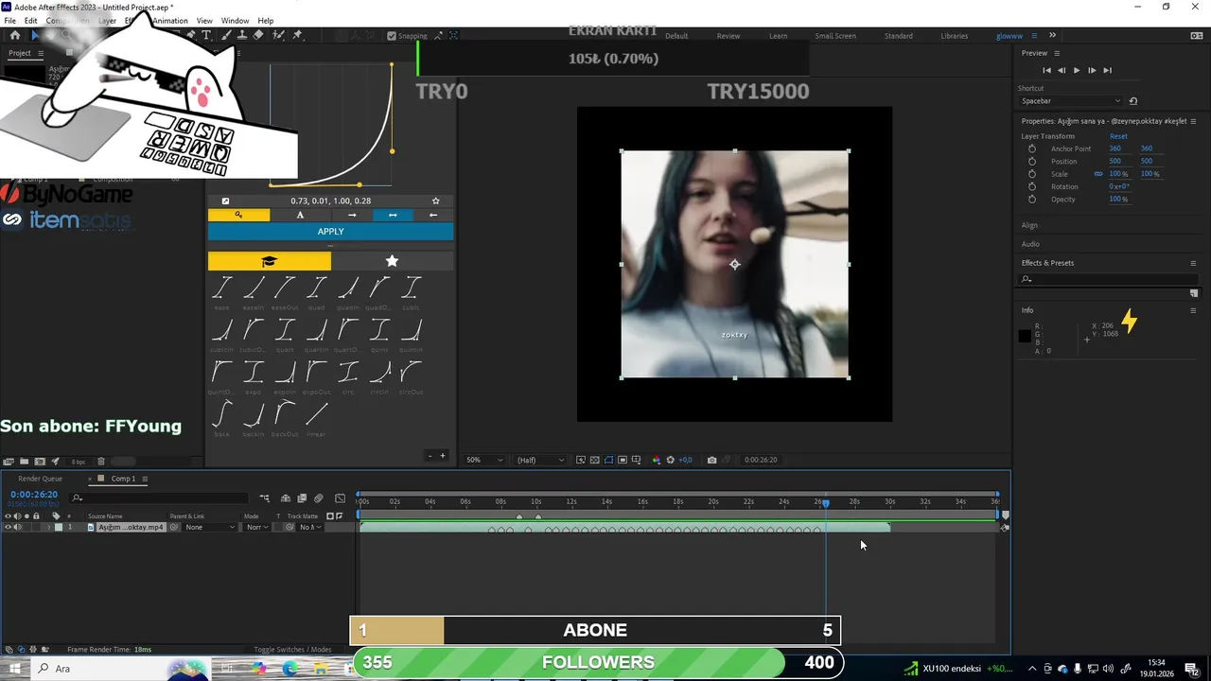This screenshot has height=681, width=1211.
Task: Switch to the Default workspace
Action: [x=676, y=36]
